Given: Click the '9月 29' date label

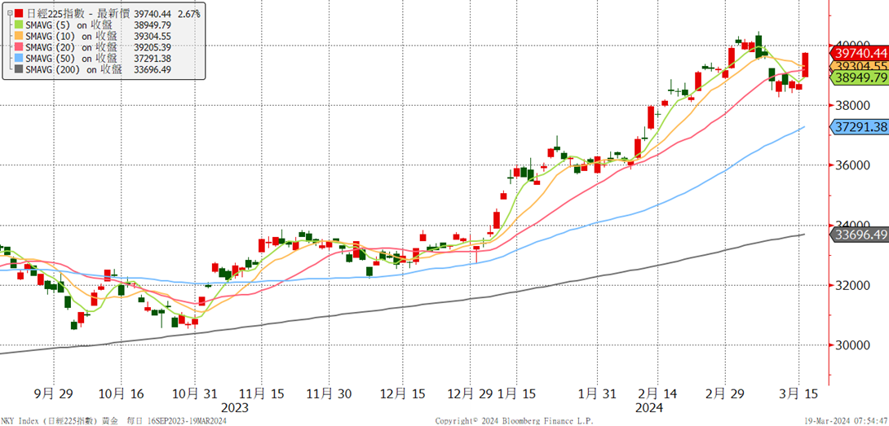Looking at the screenshot, I should pos(55,393).
